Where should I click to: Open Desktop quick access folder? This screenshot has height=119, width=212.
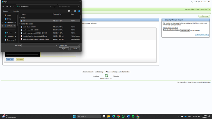point(9,33)
